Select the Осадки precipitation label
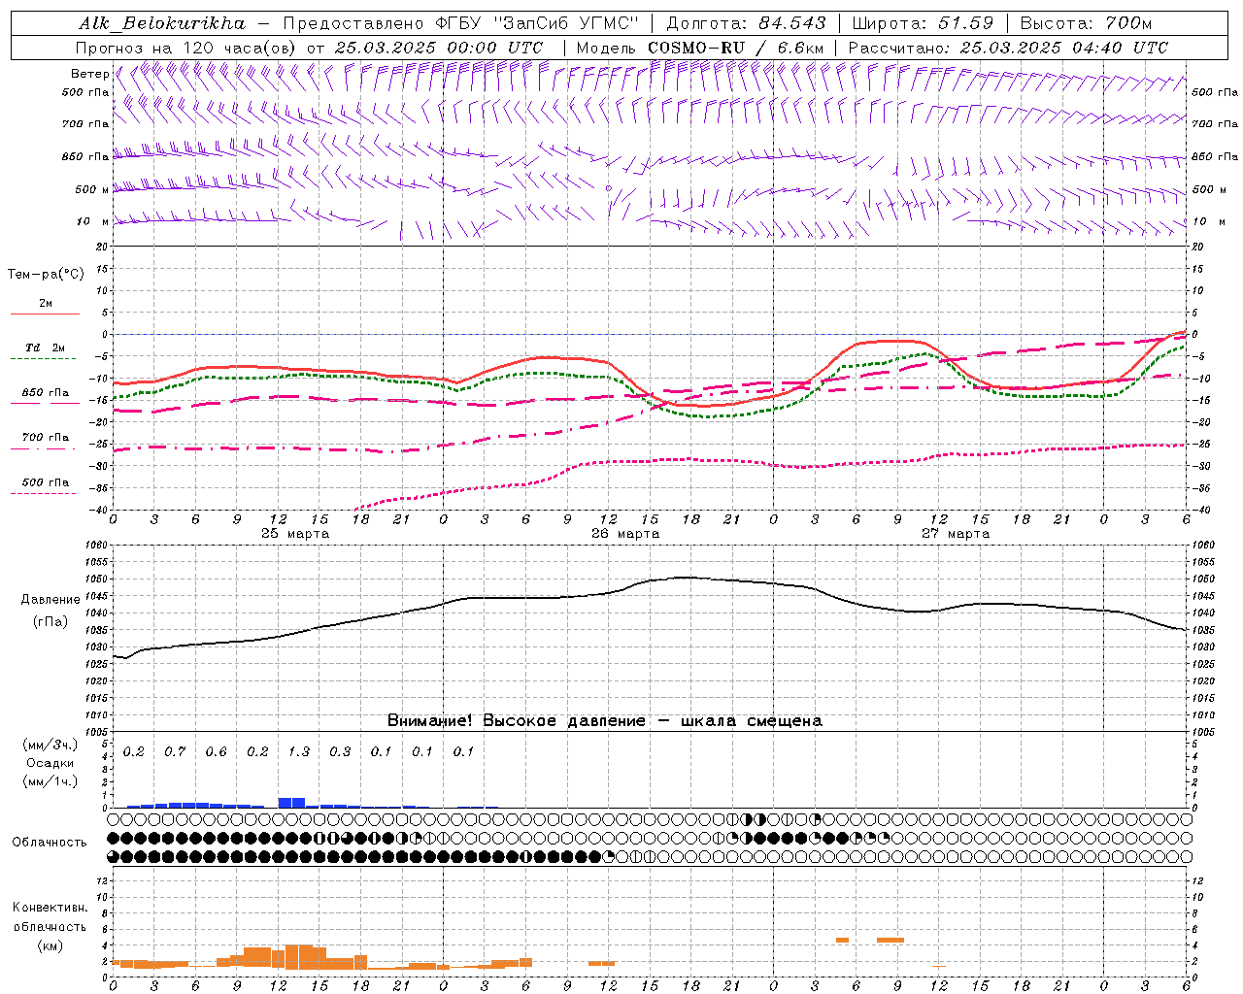The image size is (1243, 994). pos(50,763)
